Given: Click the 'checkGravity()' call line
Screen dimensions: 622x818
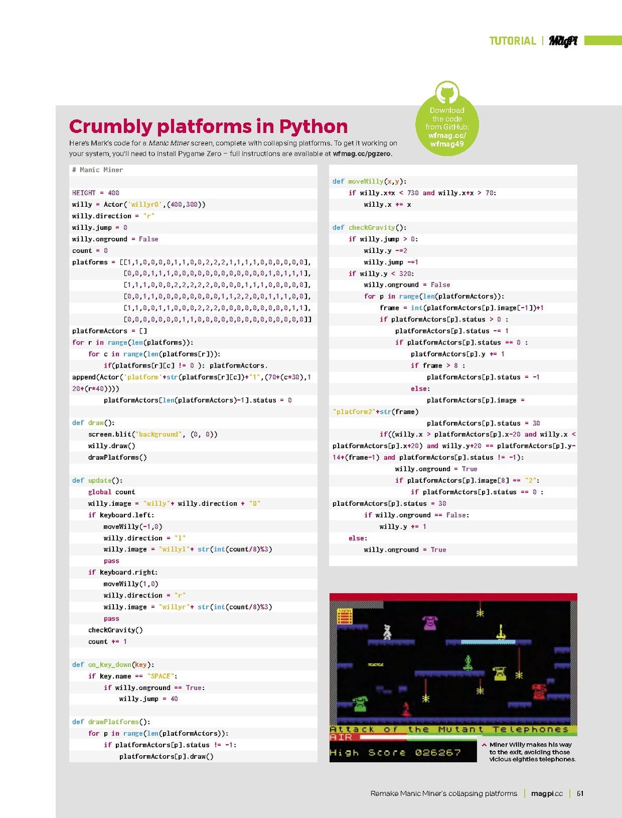Looking at the screenshot, I should click(115, 630).
